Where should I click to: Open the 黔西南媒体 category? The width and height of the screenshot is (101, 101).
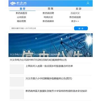(48, 21)
